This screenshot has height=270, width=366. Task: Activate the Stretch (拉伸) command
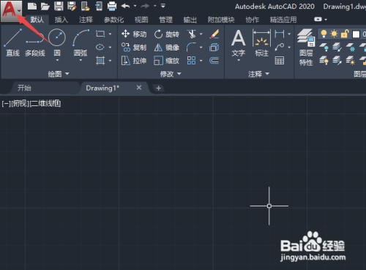134,61
